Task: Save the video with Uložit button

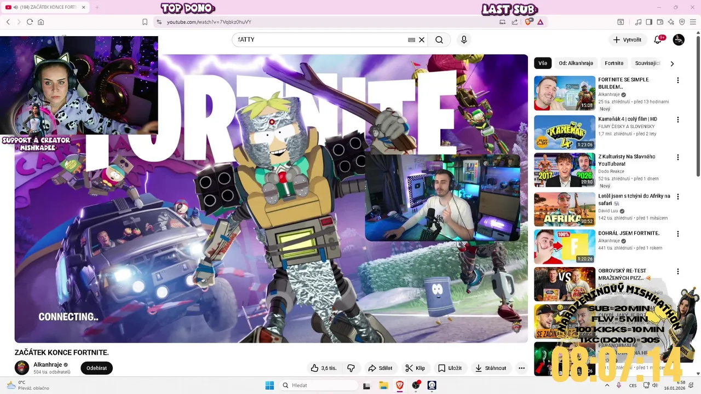Action: 450,368
